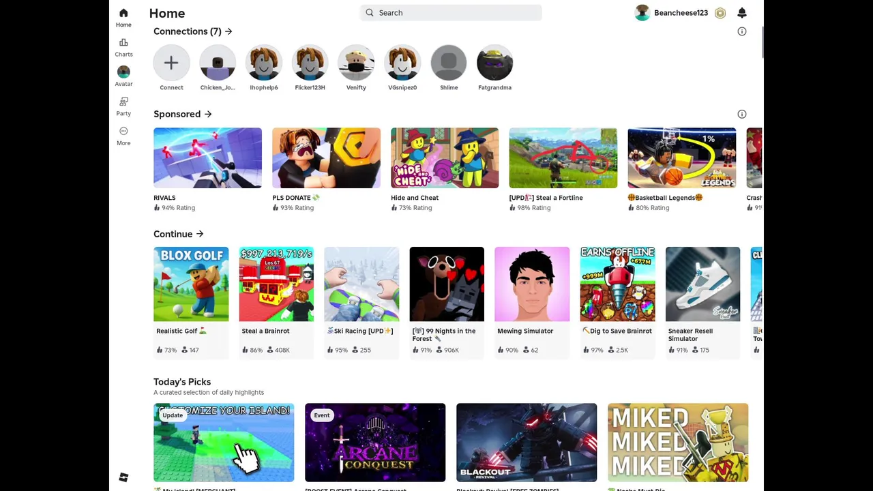Click the Sneaker Resell Simulator title
The image size is (873, 491).
tap(690, 335)
